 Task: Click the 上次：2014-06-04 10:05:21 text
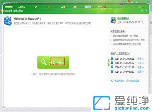130,22
